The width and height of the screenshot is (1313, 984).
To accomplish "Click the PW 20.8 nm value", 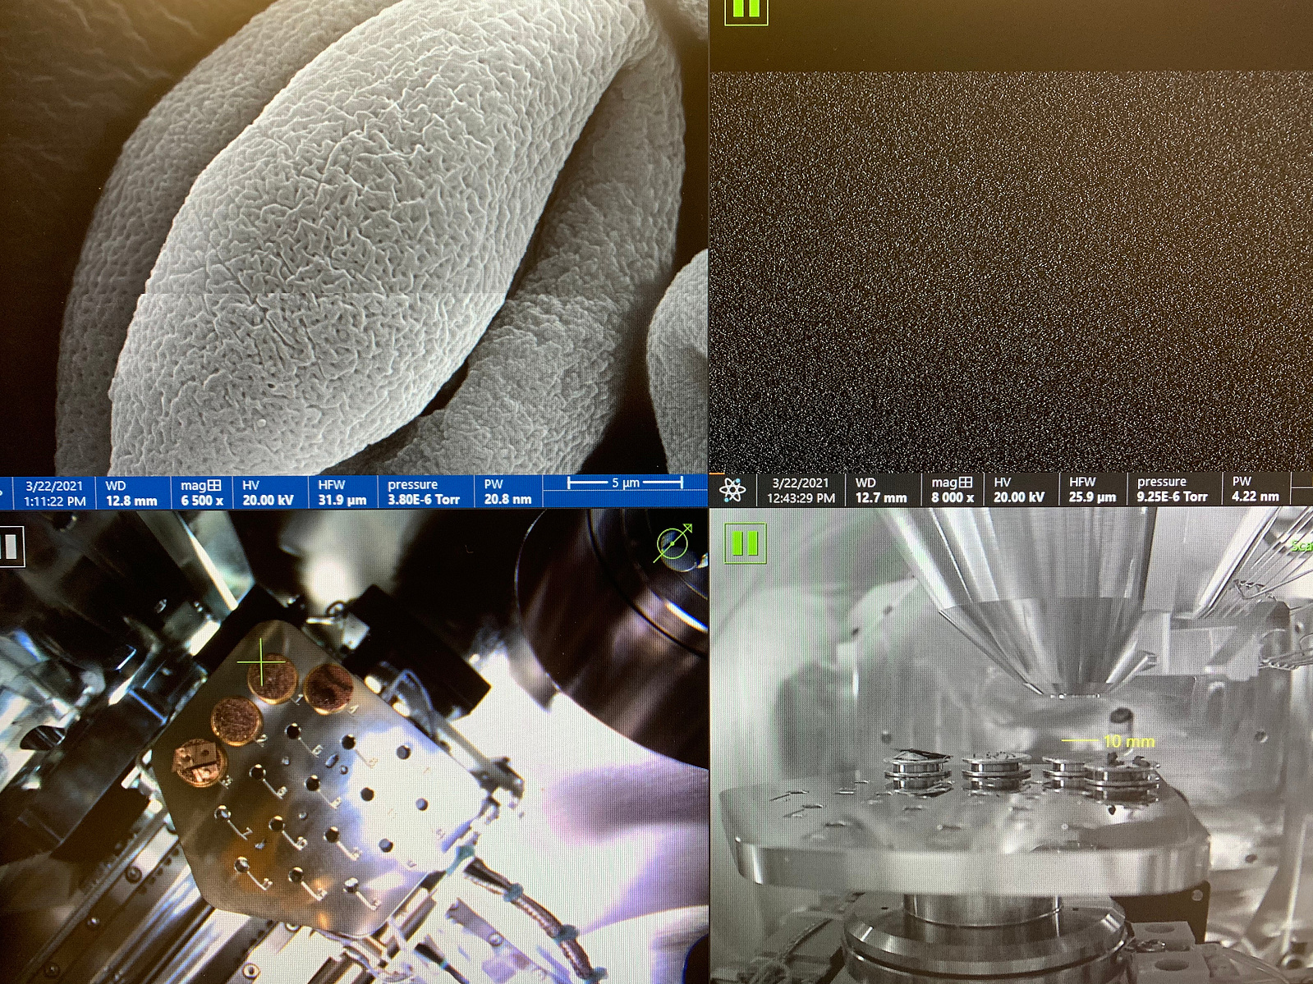I will tap(507, 499).
